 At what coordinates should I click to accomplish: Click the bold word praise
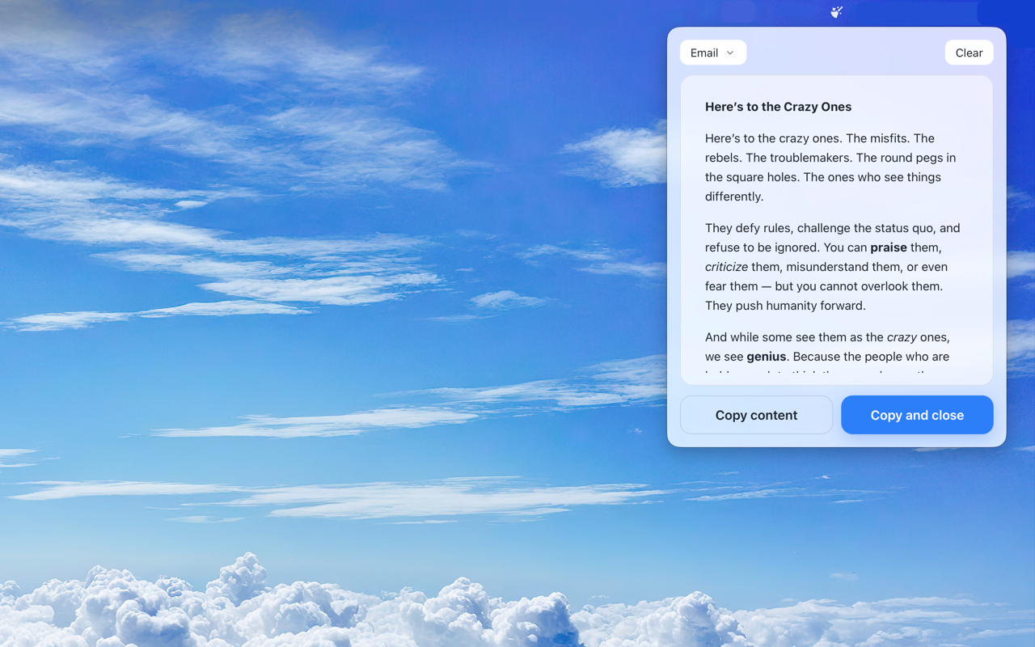(x=888, y=247)
